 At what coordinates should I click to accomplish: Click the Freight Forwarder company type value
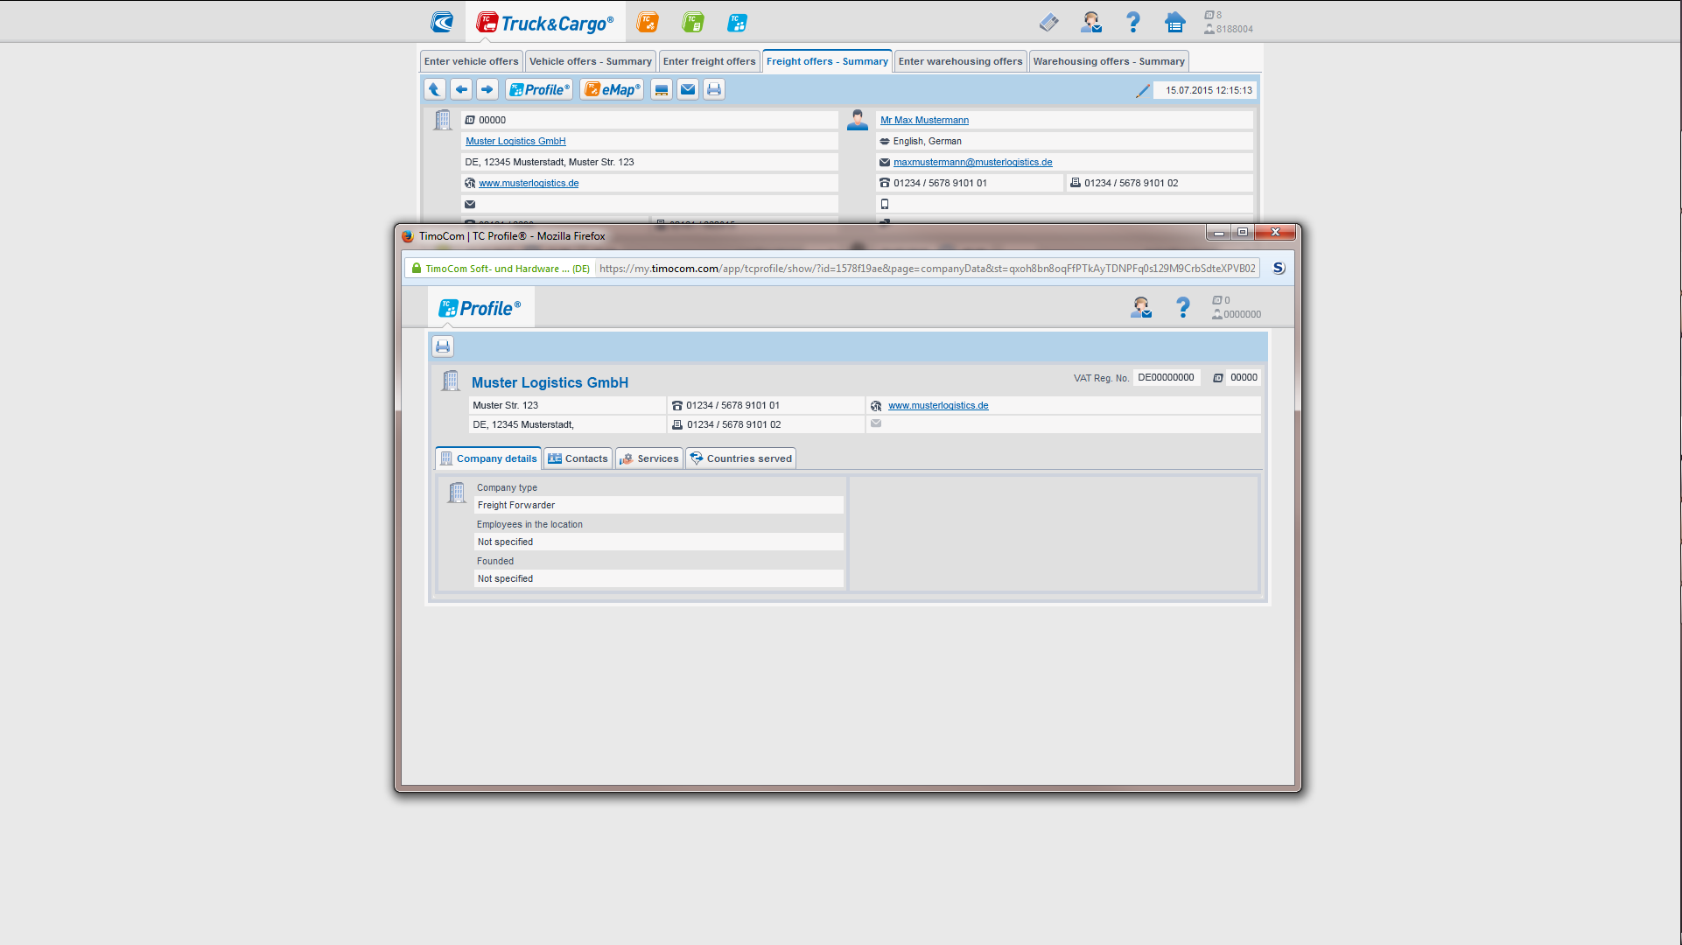pos(658,505)
